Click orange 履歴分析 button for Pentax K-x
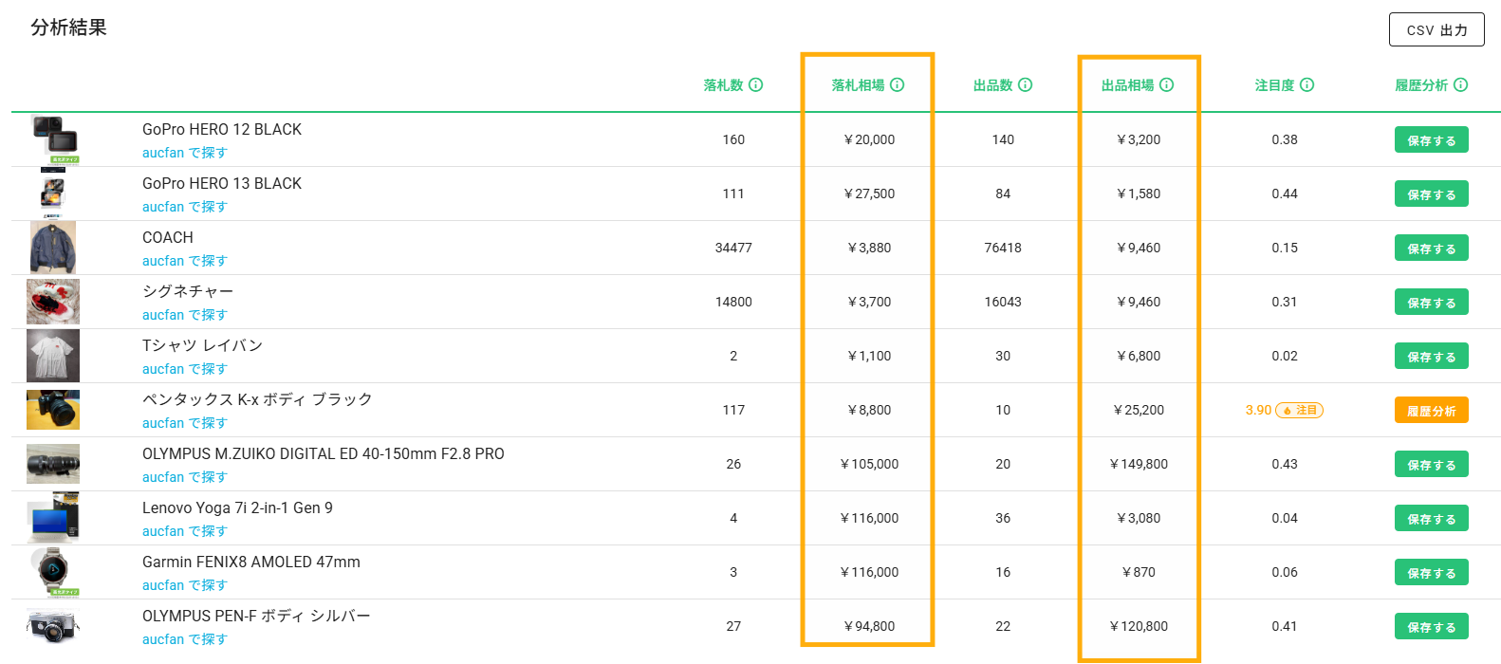The image size is (1501, 664). 1431,411
